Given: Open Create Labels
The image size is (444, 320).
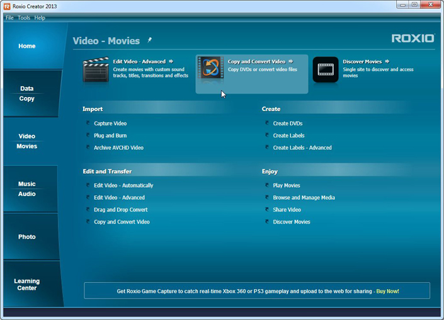Looking at the screenshot, I should click(288, 135).
